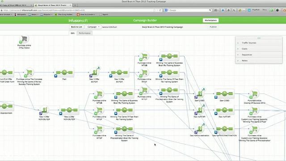This screenshot has width=286, height=161.
Task: Open the News bookmarks folder
Action: click(x=33, y=14)
